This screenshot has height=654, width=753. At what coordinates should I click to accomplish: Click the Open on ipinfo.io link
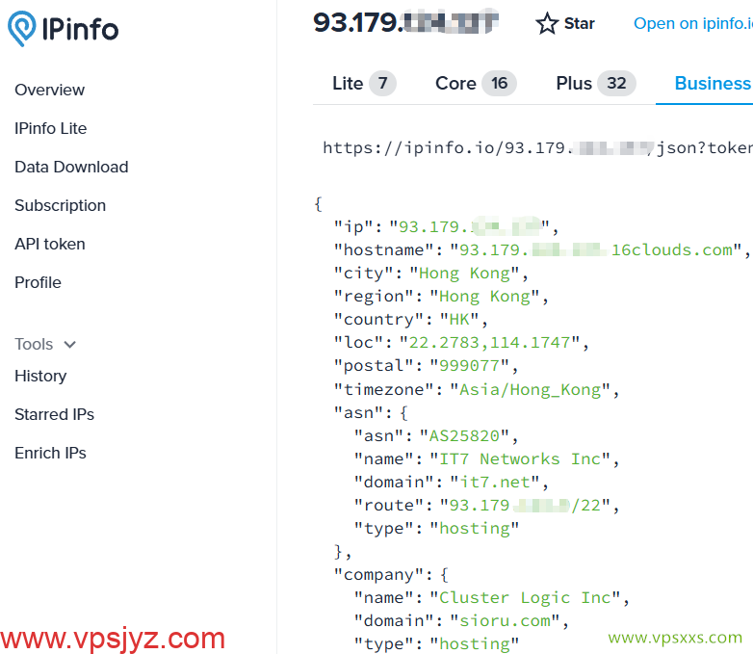coord(691,24)
